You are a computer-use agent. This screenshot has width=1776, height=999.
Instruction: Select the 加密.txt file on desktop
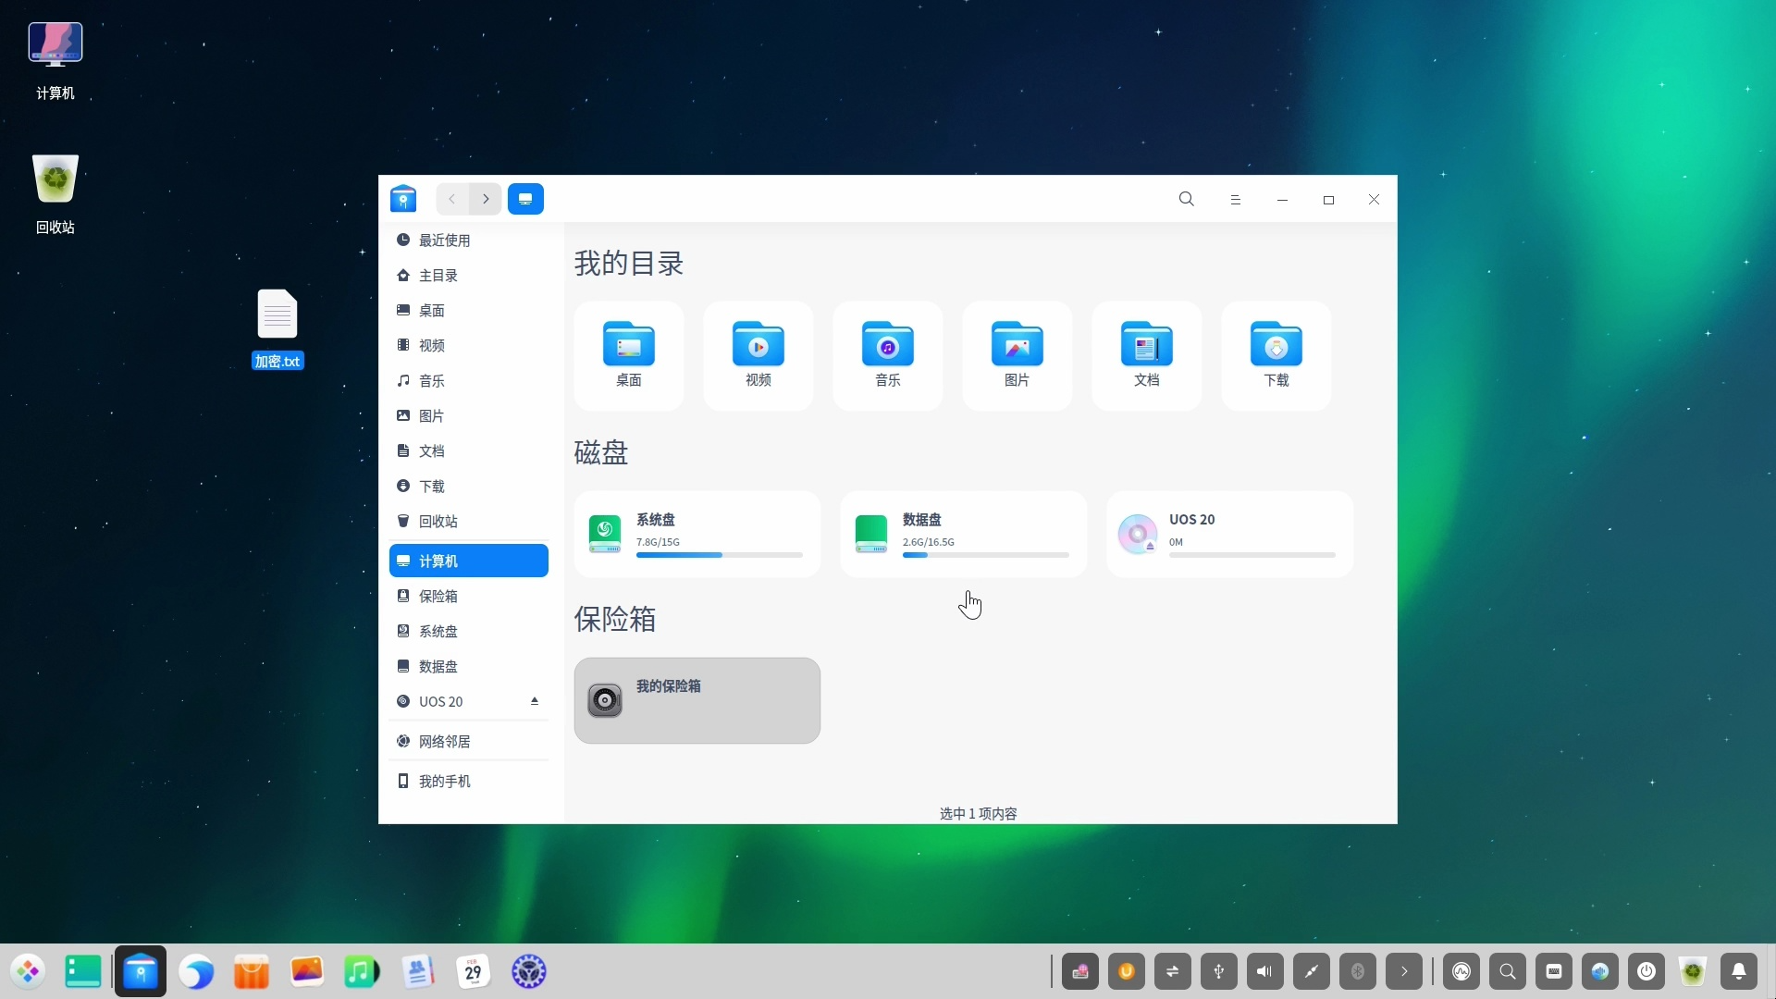(277, 329)
